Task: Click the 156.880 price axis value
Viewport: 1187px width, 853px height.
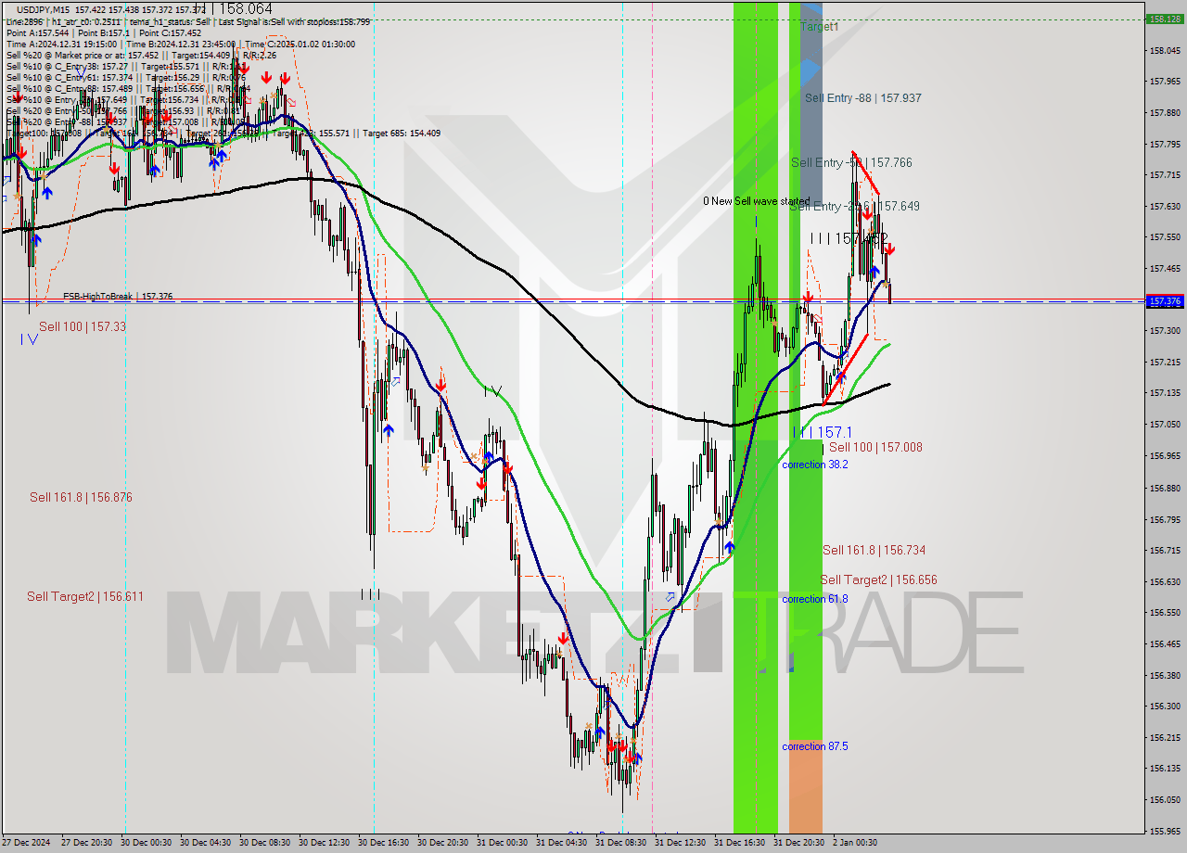Action: coord(1164,488)
